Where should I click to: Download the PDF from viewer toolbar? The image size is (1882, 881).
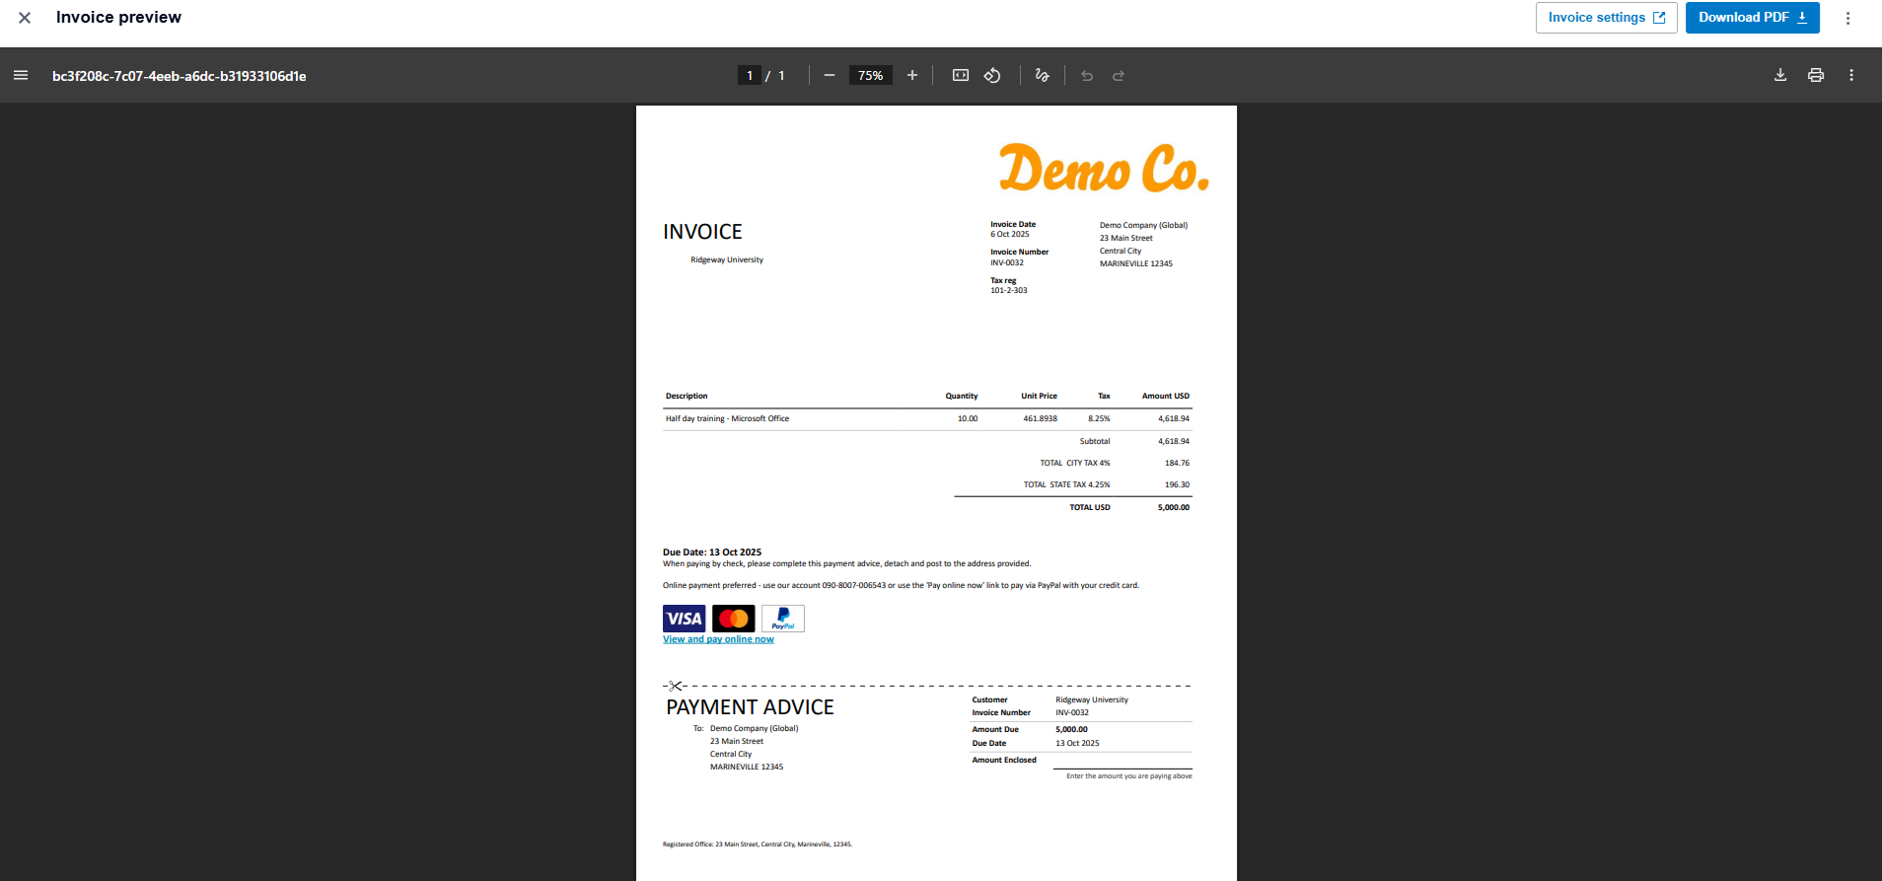[1780, 76]
